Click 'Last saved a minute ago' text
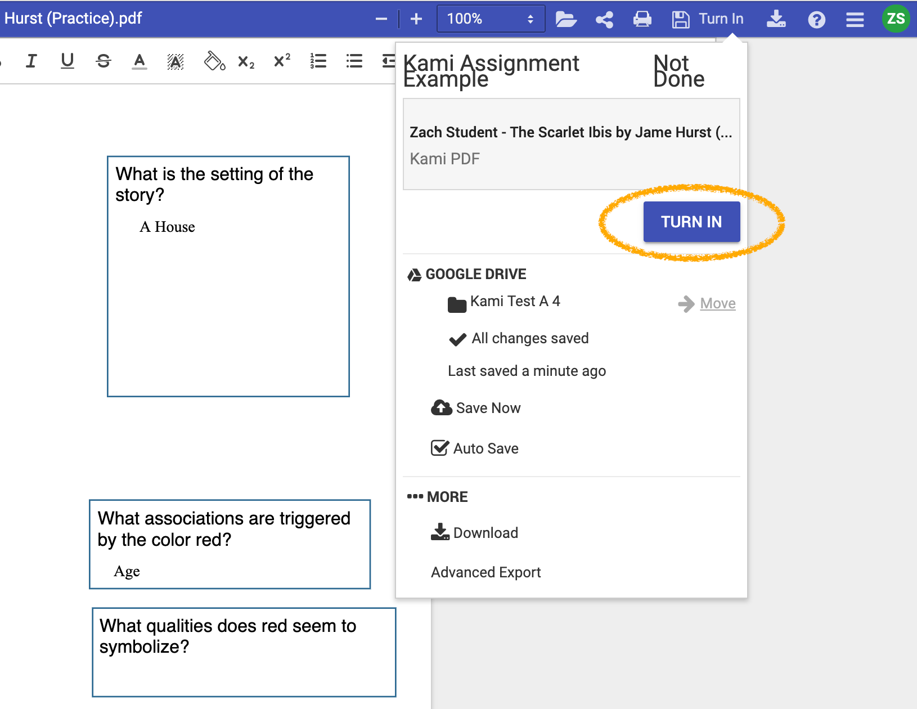This screenshot has height=709, width=917. click(527, 371)
